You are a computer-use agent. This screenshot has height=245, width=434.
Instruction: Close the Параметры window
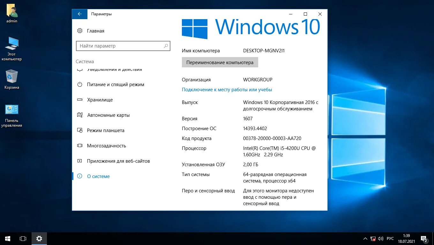320,14
